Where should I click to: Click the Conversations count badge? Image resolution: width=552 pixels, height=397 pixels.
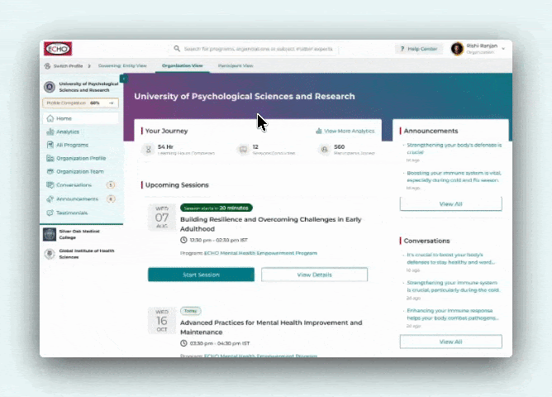tap(111, 185)
